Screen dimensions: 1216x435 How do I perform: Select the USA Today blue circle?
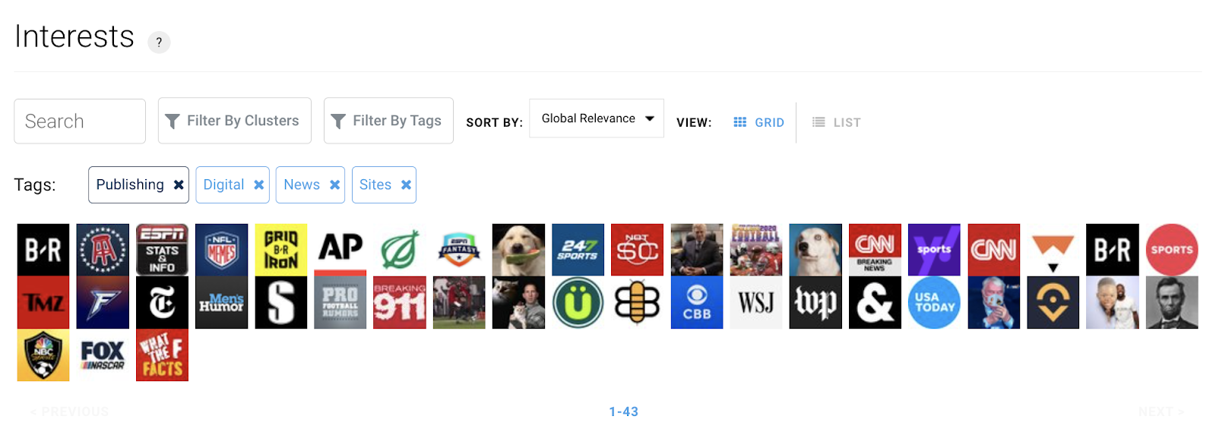[x=934, y=302]
